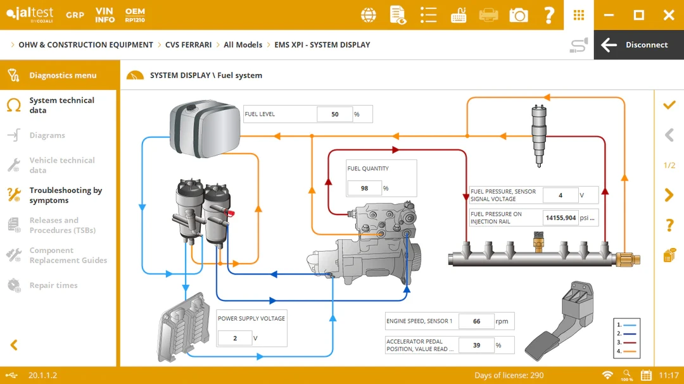Click CVS FERRARI in the breadcrumb

click(188, 45)
